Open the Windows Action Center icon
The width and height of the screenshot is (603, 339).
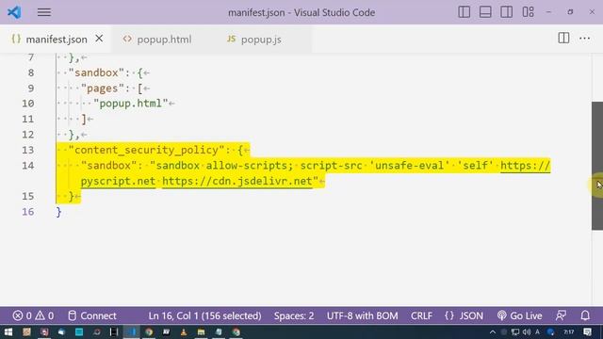587,332
